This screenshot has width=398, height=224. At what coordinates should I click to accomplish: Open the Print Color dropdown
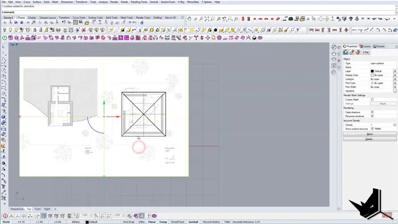pyautogui.click(x=395, y=83)
